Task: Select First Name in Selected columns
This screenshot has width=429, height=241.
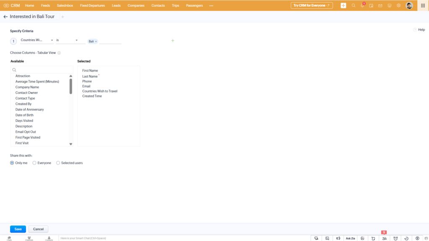Action: tap(90, 70)
